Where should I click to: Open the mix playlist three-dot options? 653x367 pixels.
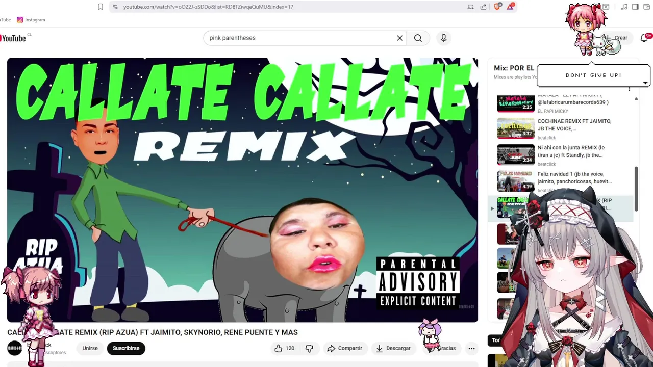(629, 89)
